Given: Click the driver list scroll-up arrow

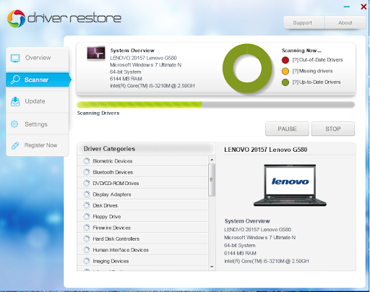Looking at the screenshot, I should click(212, 160).
